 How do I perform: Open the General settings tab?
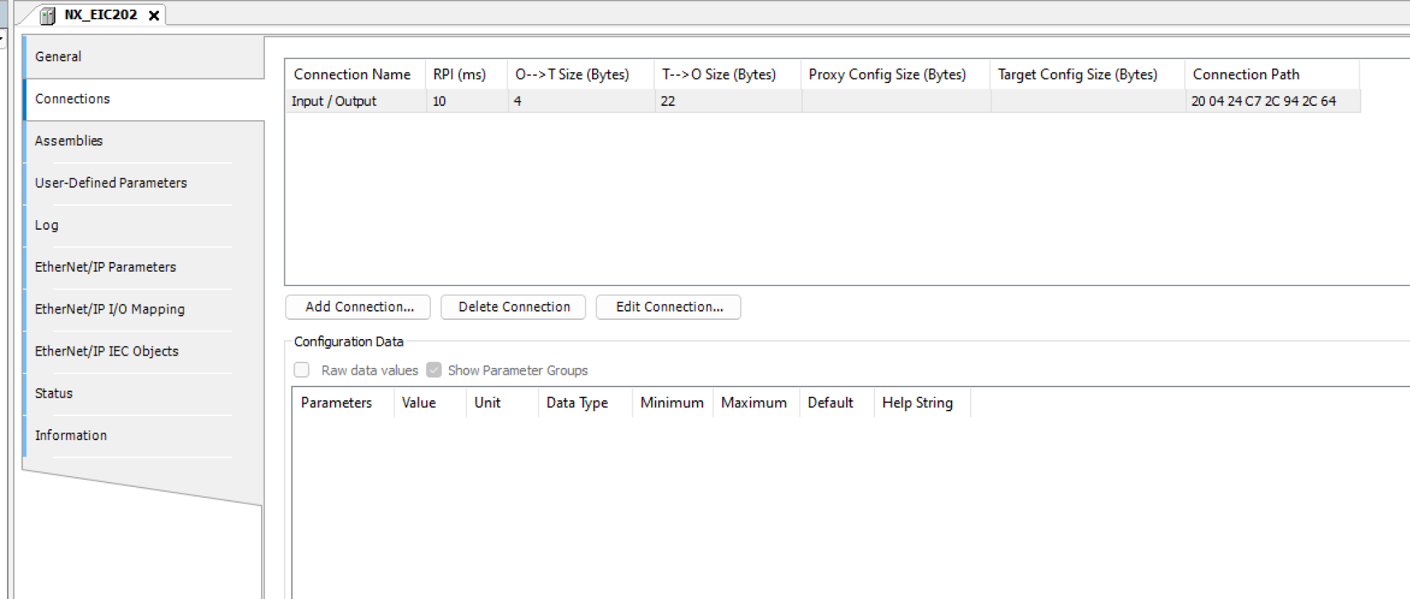pos(59,57)
